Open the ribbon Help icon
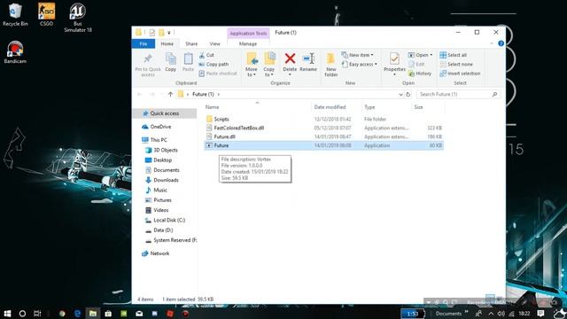Image resolution: width=567 pixels, height=319 pixels. [501, 43]
